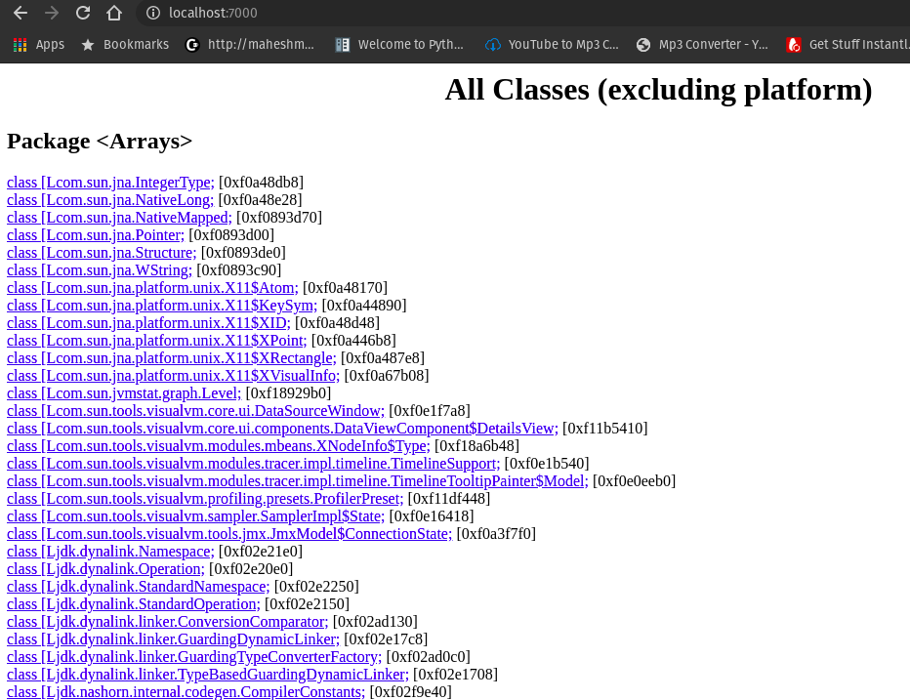
Task: Open the ProfilerPreset class link
Action: point(203,498)
